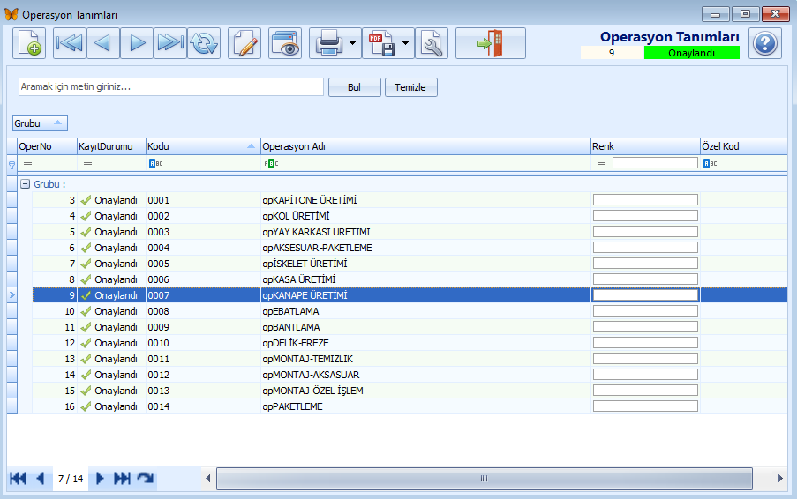Select row opMONTAJ-ÖZEL İŞLEM
Screen dimensions: 797x499
[410, 391]
